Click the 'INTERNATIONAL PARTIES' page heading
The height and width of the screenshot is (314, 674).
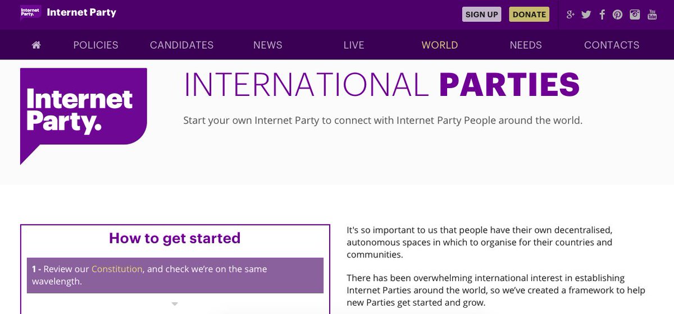(381, 85)
